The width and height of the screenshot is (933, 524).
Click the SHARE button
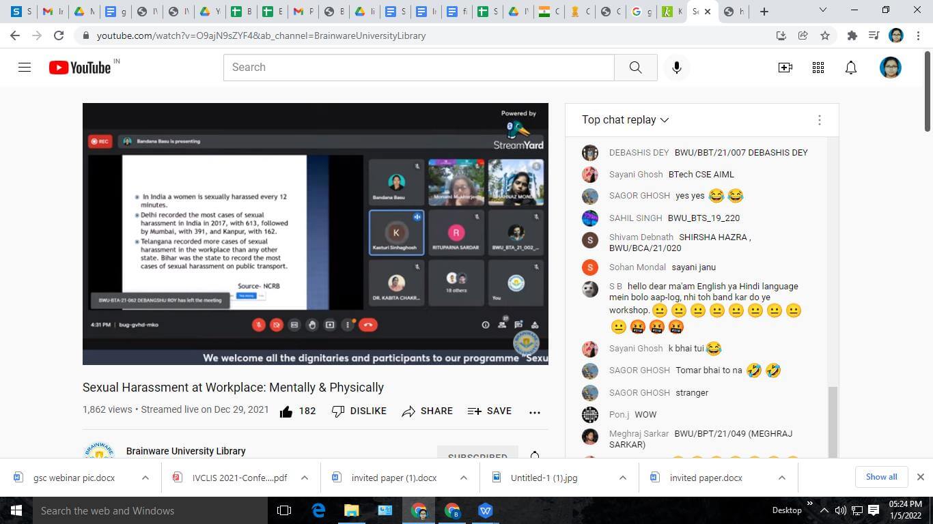[428, 411]
